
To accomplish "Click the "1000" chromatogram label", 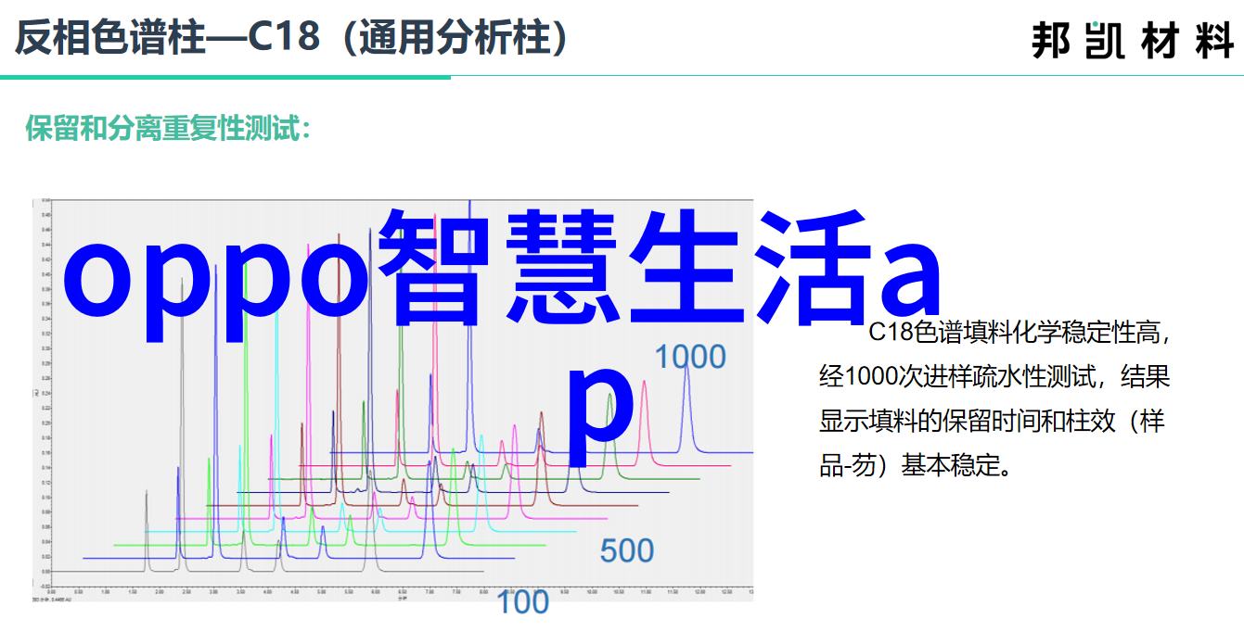I will [690, 357].
